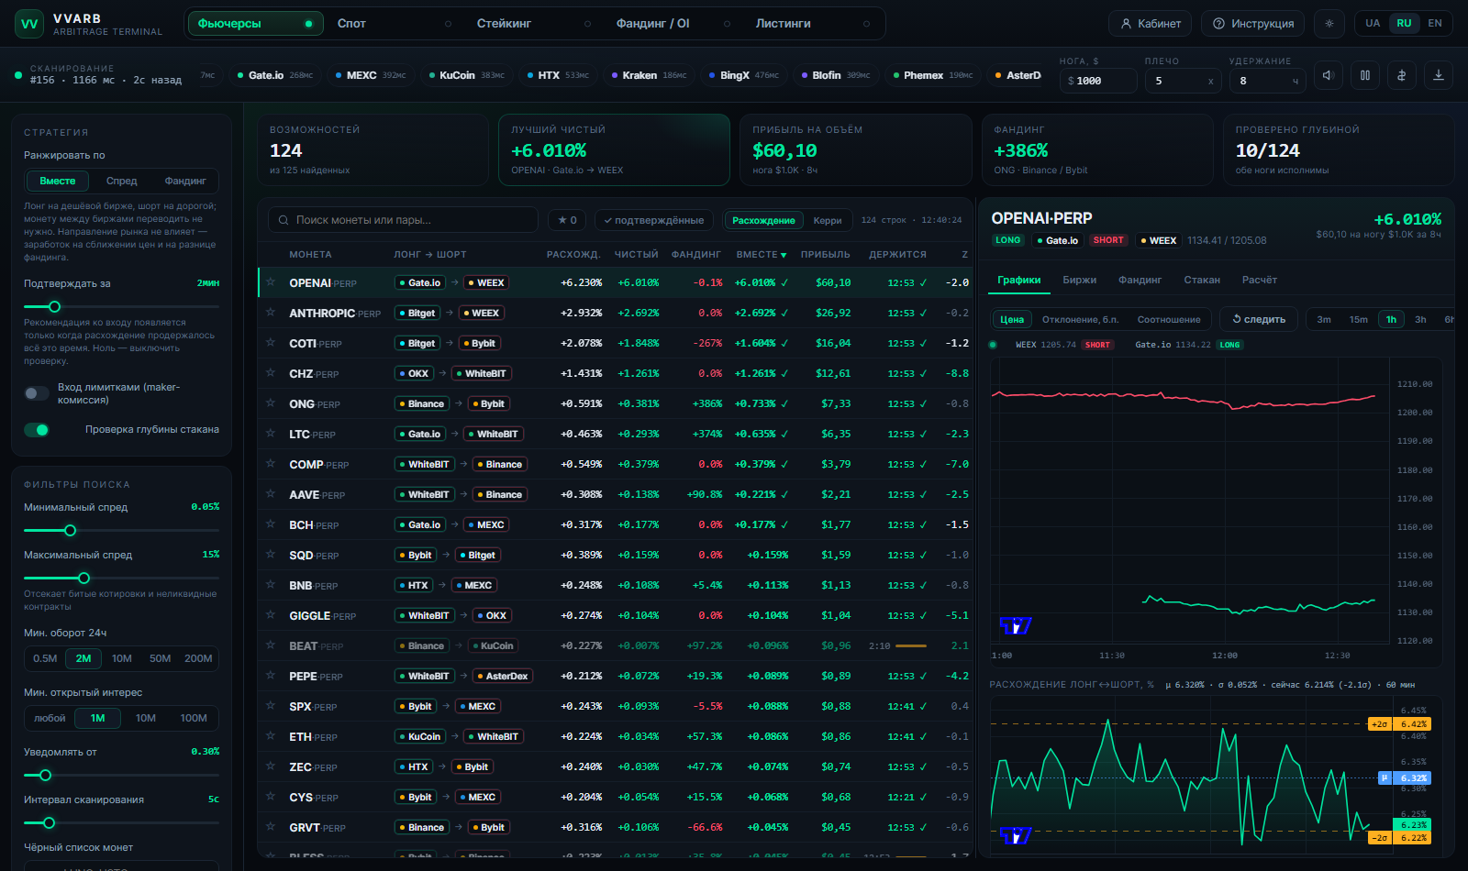
Task: Select the 10M minimum turnover option
Action: (x=122, y=658)
